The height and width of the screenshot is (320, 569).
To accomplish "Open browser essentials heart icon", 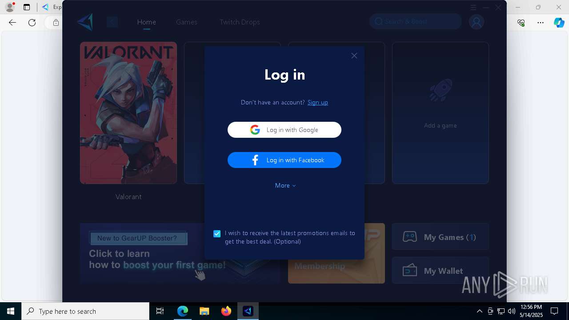I will coord(521,22).
